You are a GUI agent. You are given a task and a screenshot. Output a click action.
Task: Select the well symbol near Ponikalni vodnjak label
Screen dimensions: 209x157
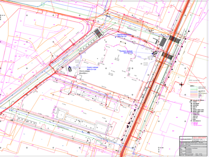tap(154, 52)
